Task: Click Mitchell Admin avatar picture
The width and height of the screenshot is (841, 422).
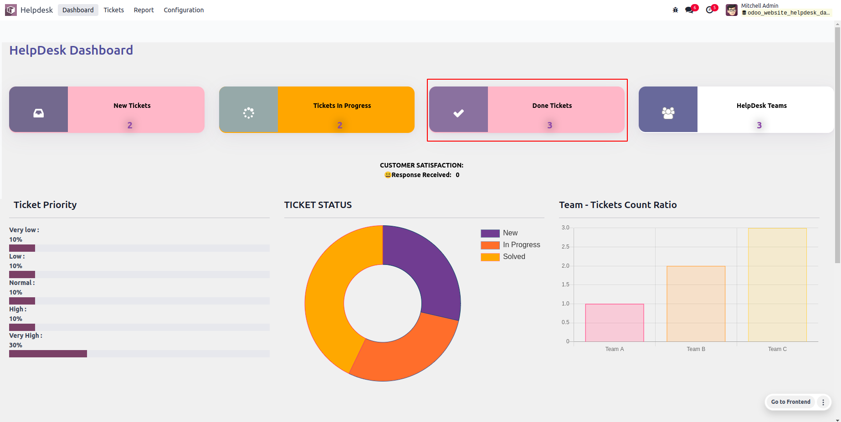Action: 732,10
